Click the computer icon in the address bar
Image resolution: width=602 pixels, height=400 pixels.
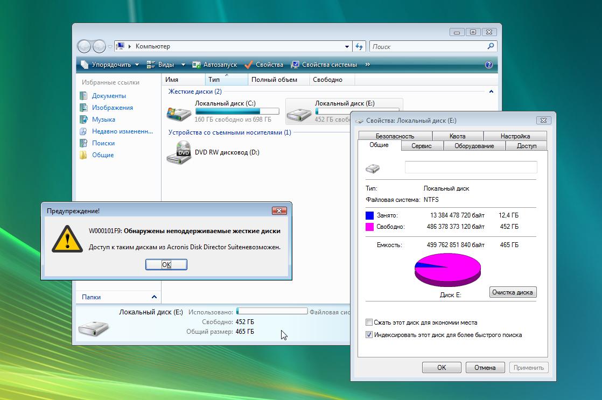120,46
